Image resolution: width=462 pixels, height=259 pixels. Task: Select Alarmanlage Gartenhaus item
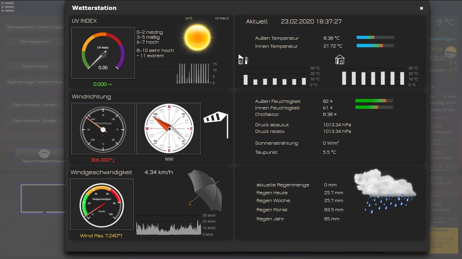[x=34, y=82]
